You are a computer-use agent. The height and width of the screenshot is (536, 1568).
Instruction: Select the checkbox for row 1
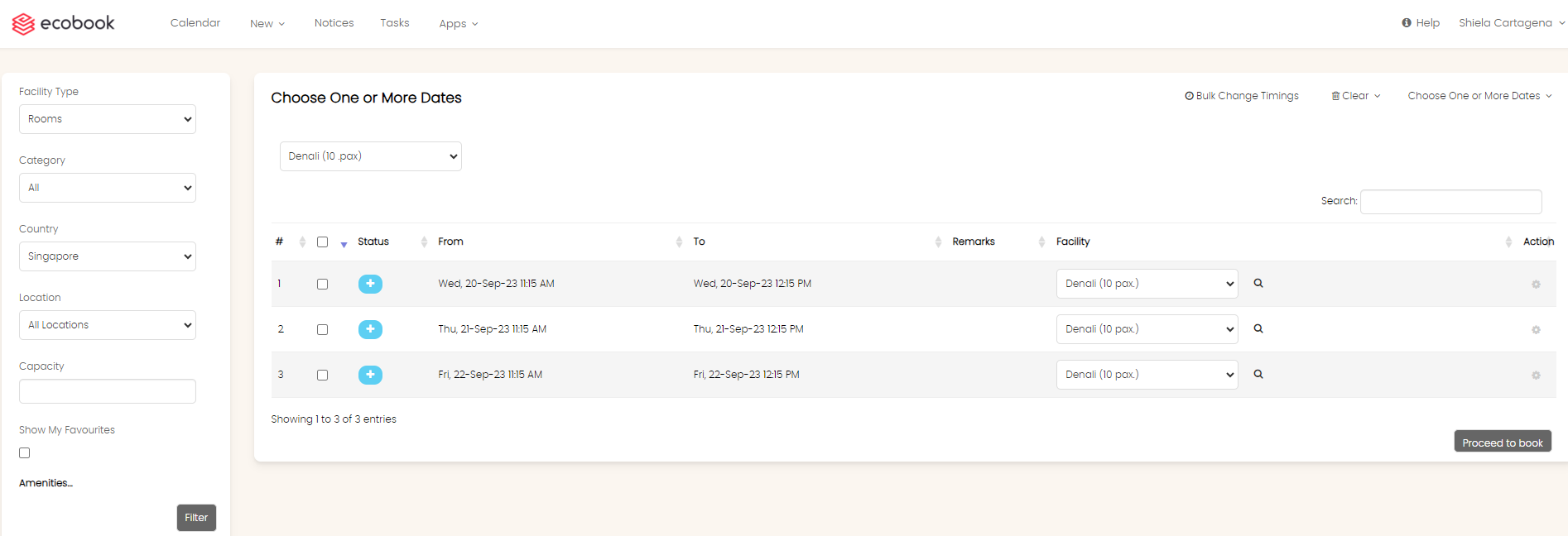[x=322, y=284]
